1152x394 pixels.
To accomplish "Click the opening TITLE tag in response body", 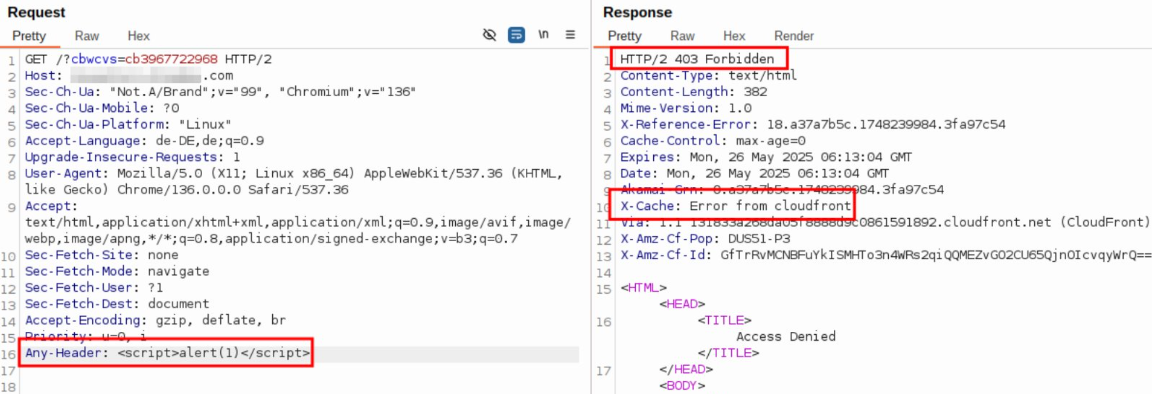I will tap(725, 320).
